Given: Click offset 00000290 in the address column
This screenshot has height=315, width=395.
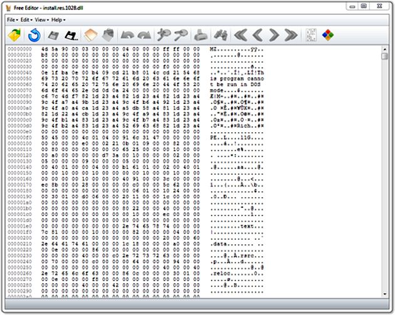Looking at the screenshot, I should click(x=20, y=291).
